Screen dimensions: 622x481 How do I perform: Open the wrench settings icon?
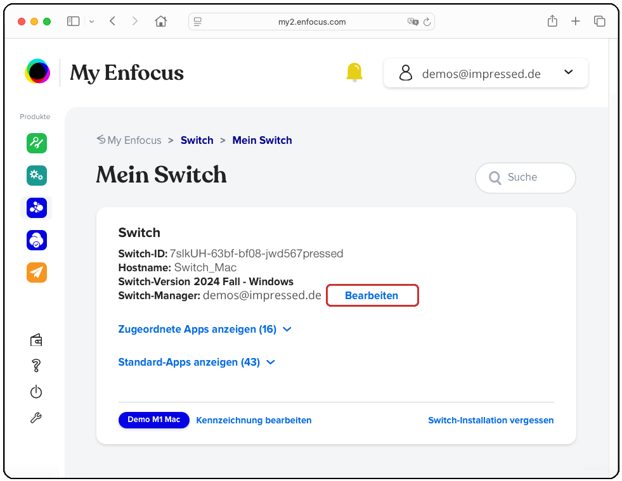click(x=36, y=418)
